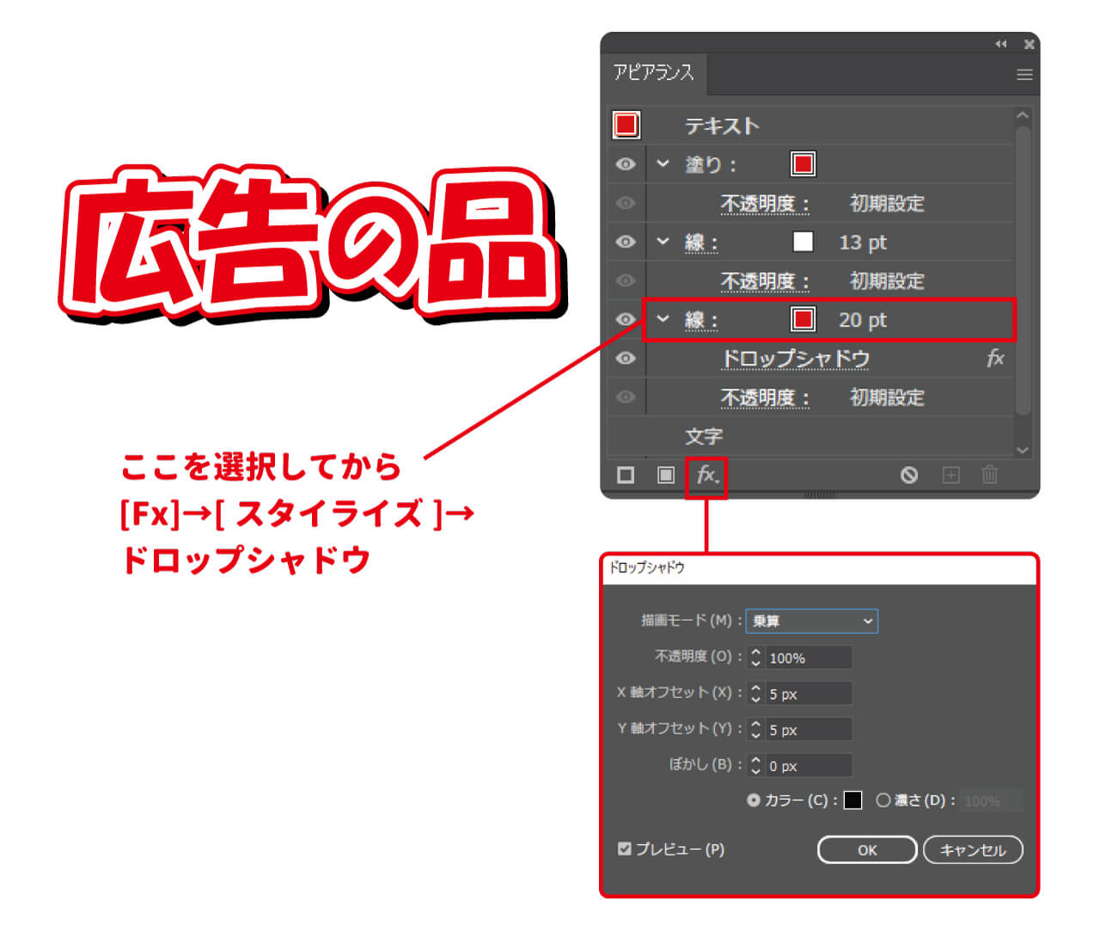
Task: Open the Fx effects menu at panel bottom
Action: [706, 475]
